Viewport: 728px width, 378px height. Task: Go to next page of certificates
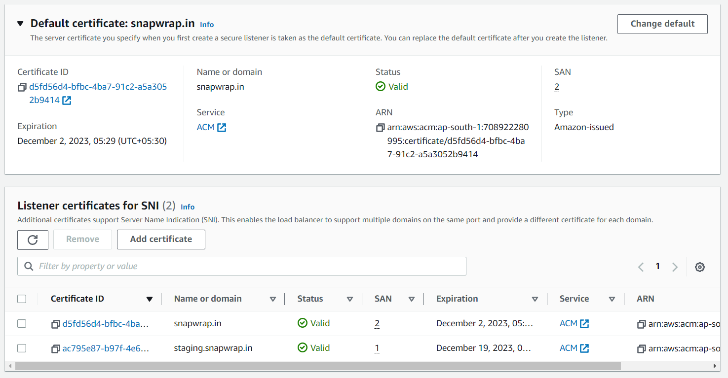coord(675,267)
